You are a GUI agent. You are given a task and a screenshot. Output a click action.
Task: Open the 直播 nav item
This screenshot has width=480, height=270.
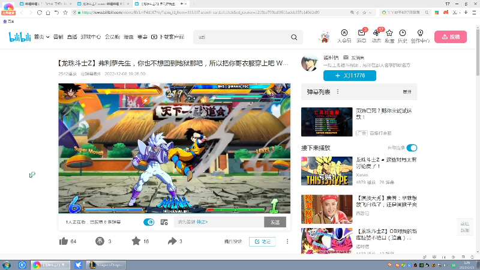click(72, 37)
